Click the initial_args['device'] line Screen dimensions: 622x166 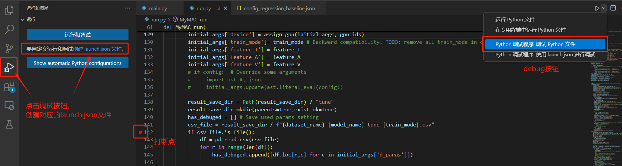pyautogui.click(x=276, y=35)
